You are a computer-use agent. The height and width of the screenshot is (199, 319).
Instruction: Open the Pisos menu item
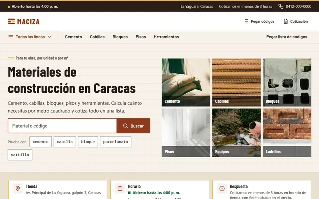(x=141, y=37)
